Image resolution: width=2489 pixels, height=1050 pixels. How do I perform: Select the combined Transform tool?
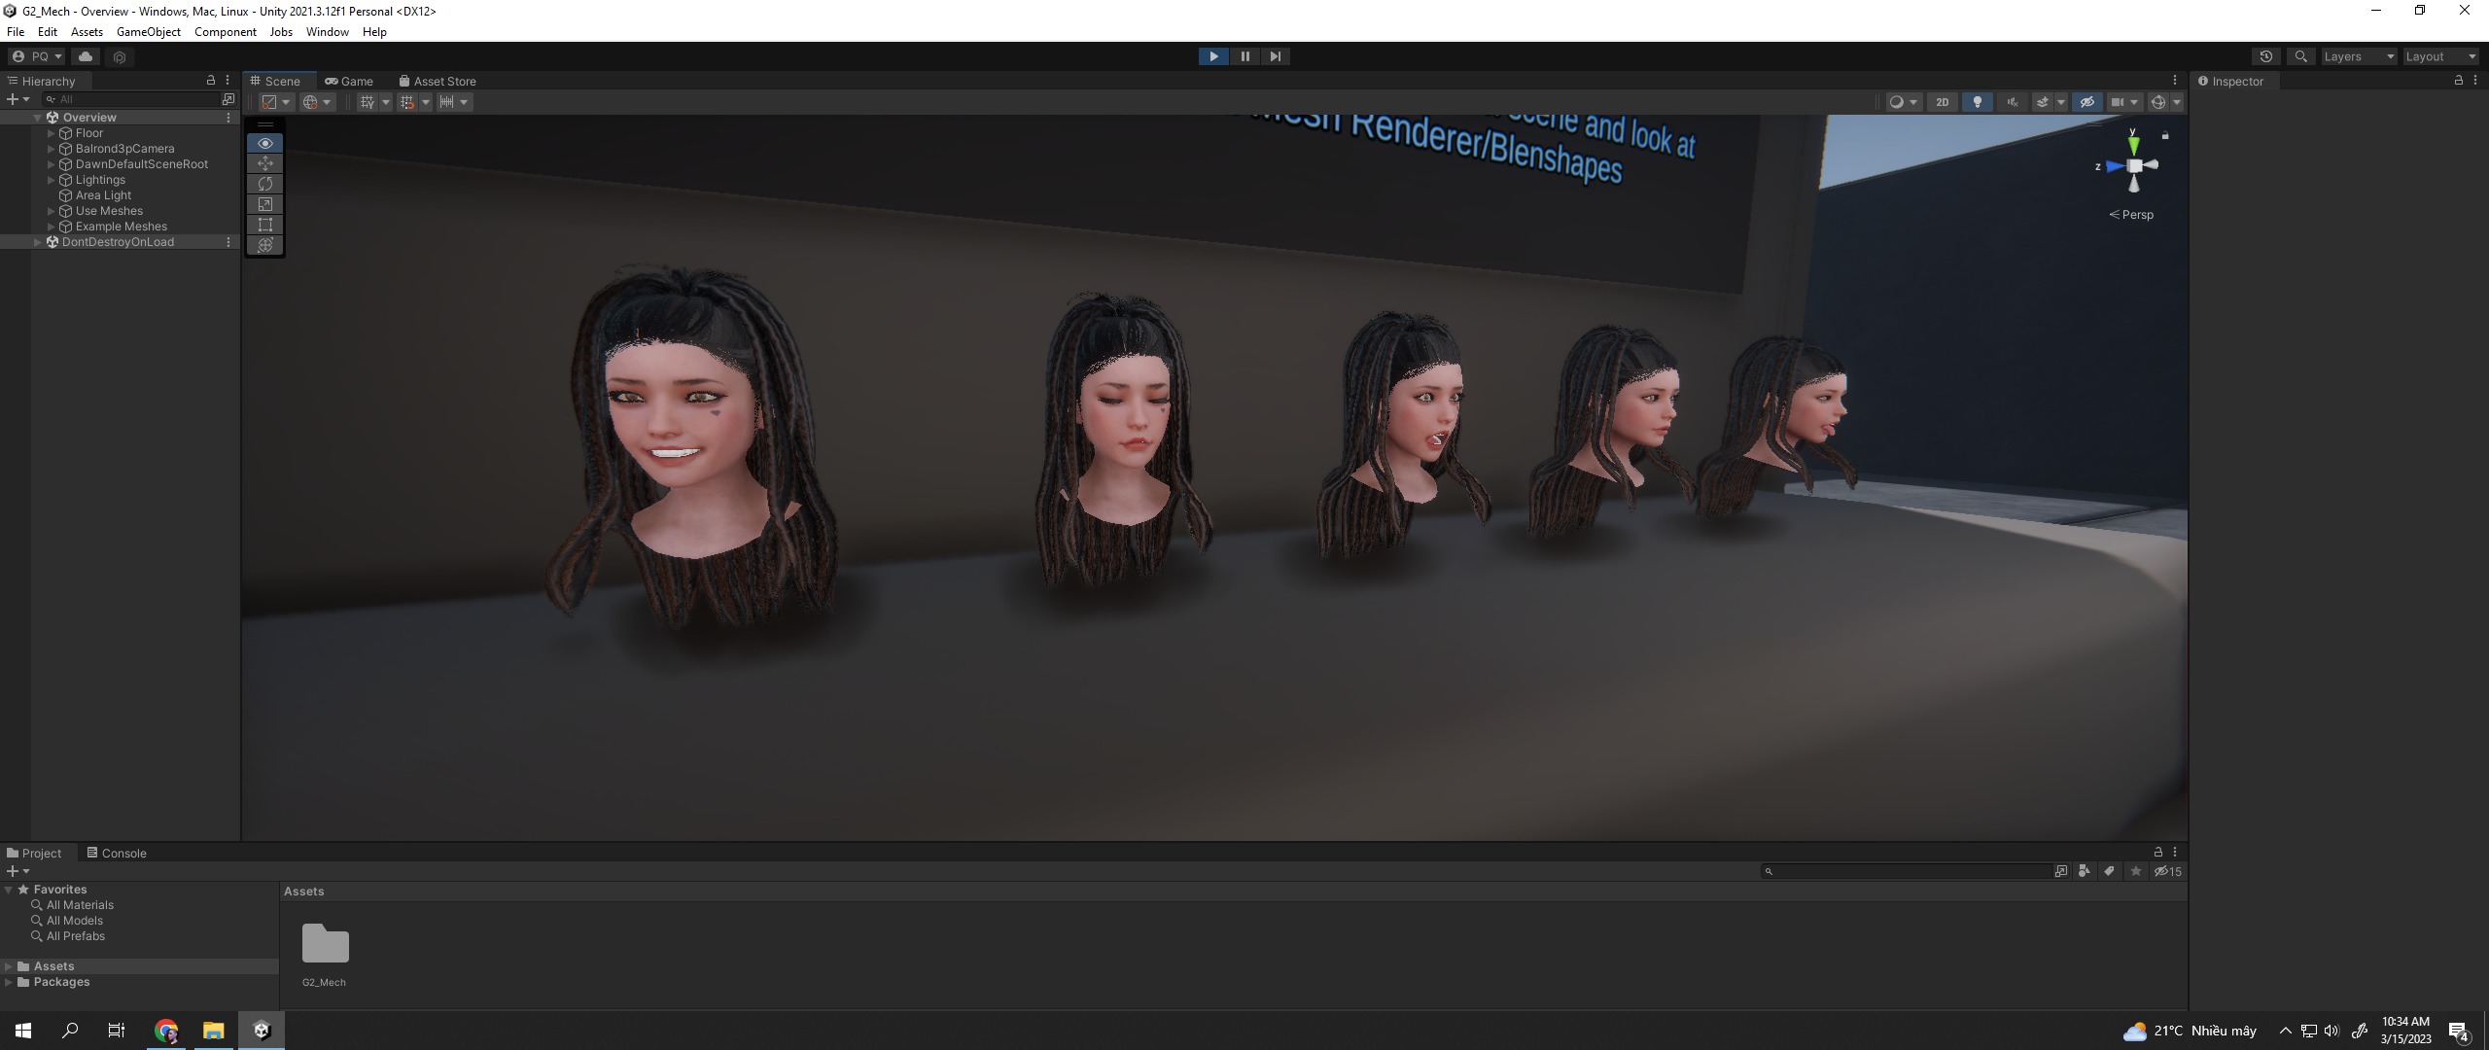265,245
